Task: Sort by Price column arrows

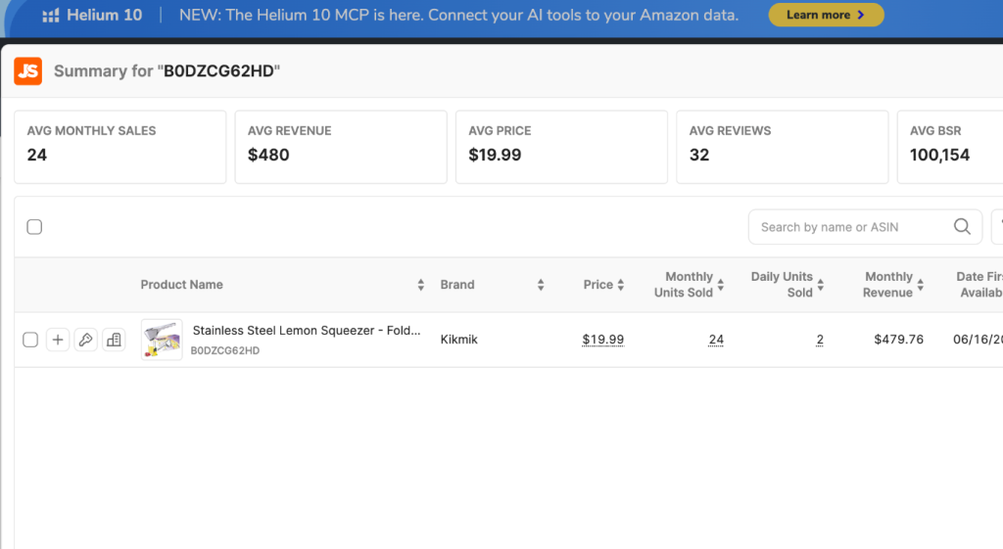Action: (x=620, y=285)
